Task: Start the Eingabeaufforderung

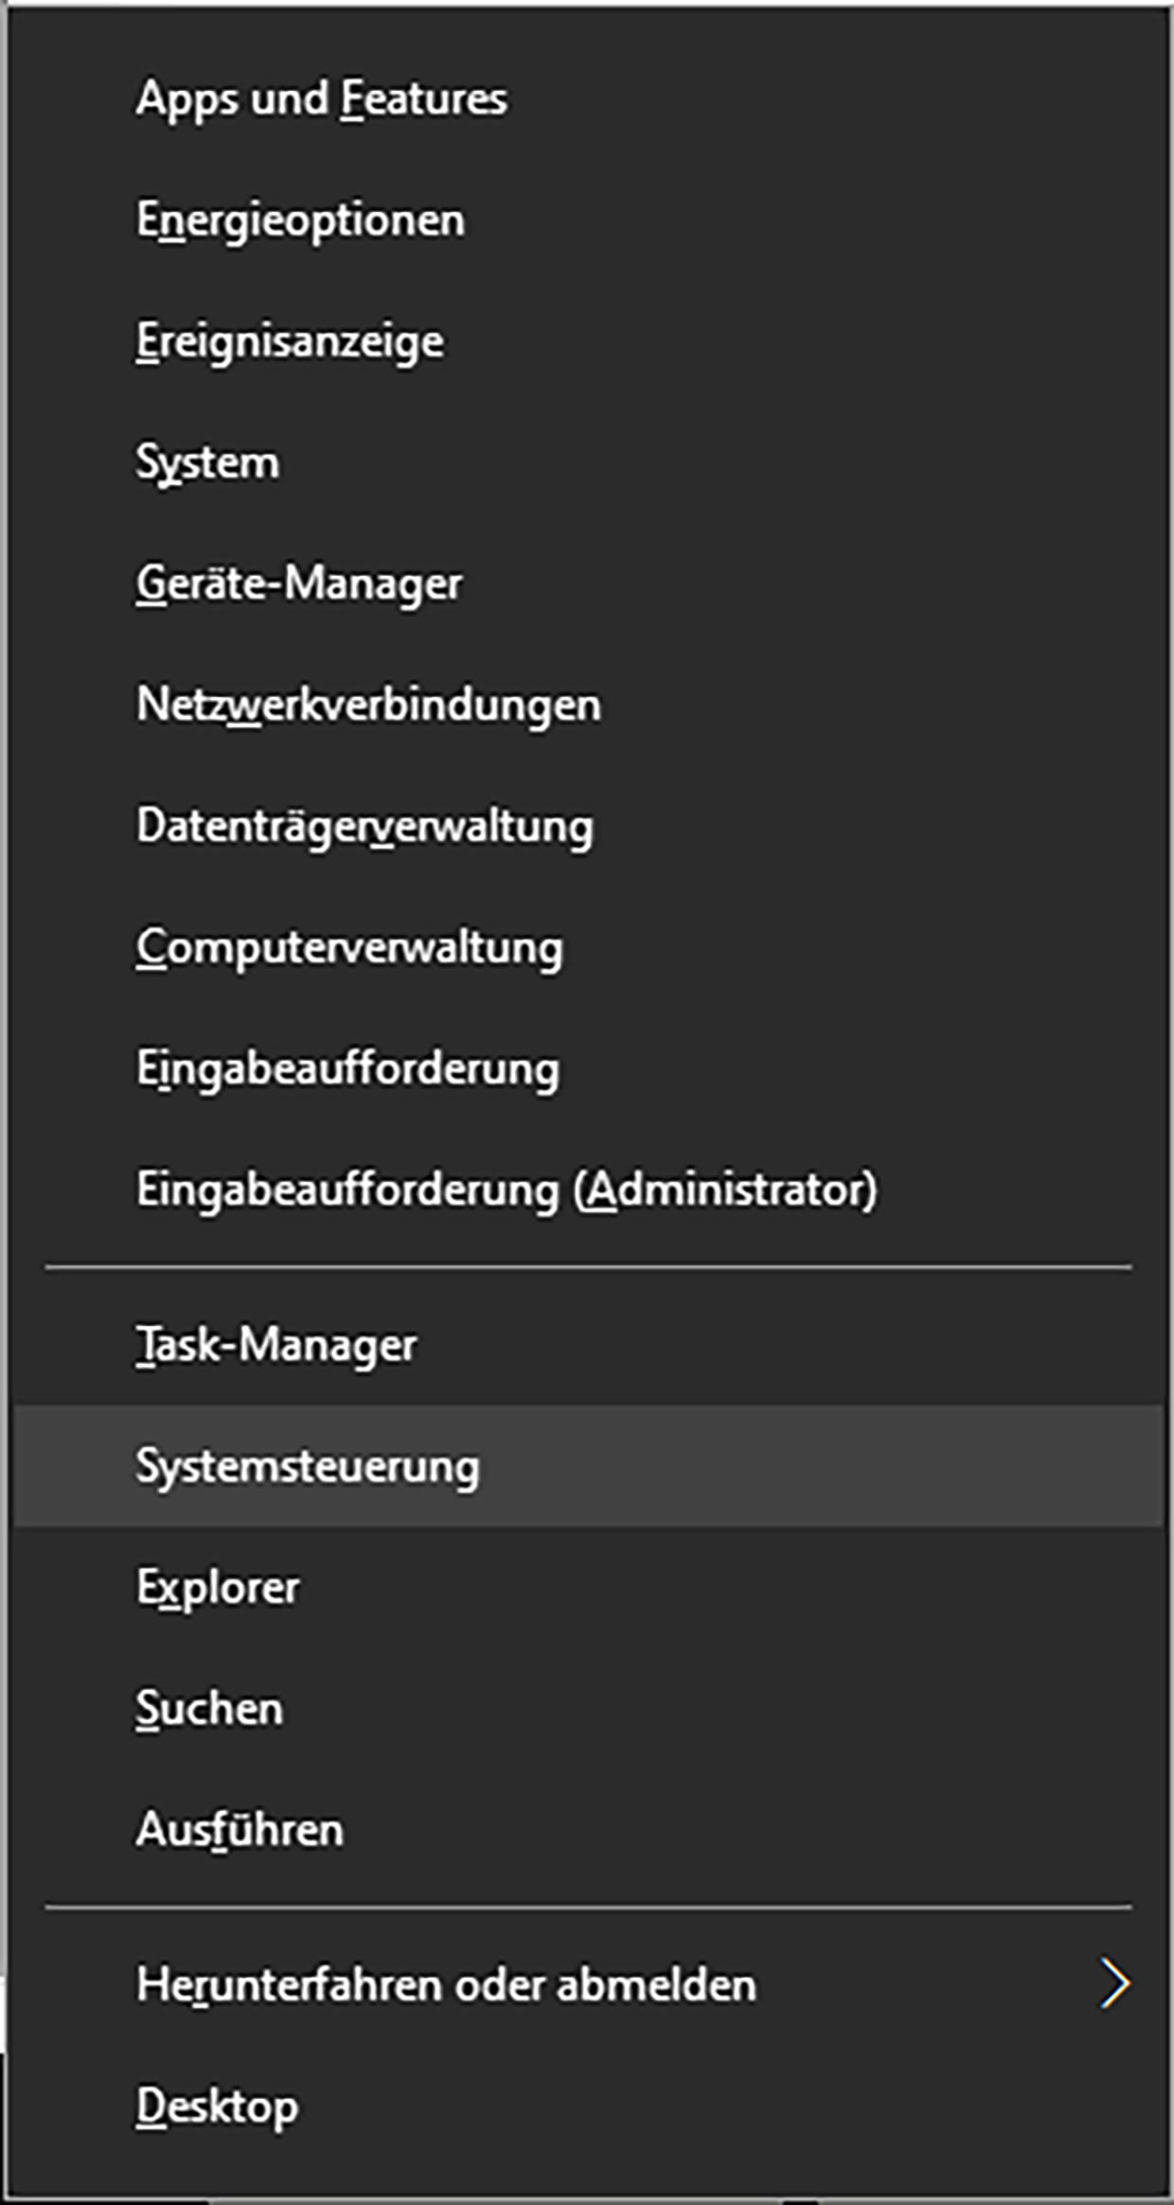Action: [347, 1068]
